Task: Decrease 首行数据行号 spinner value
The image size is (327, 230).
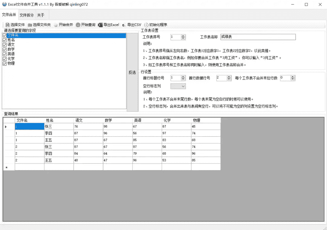Action: tap(230, 79)
